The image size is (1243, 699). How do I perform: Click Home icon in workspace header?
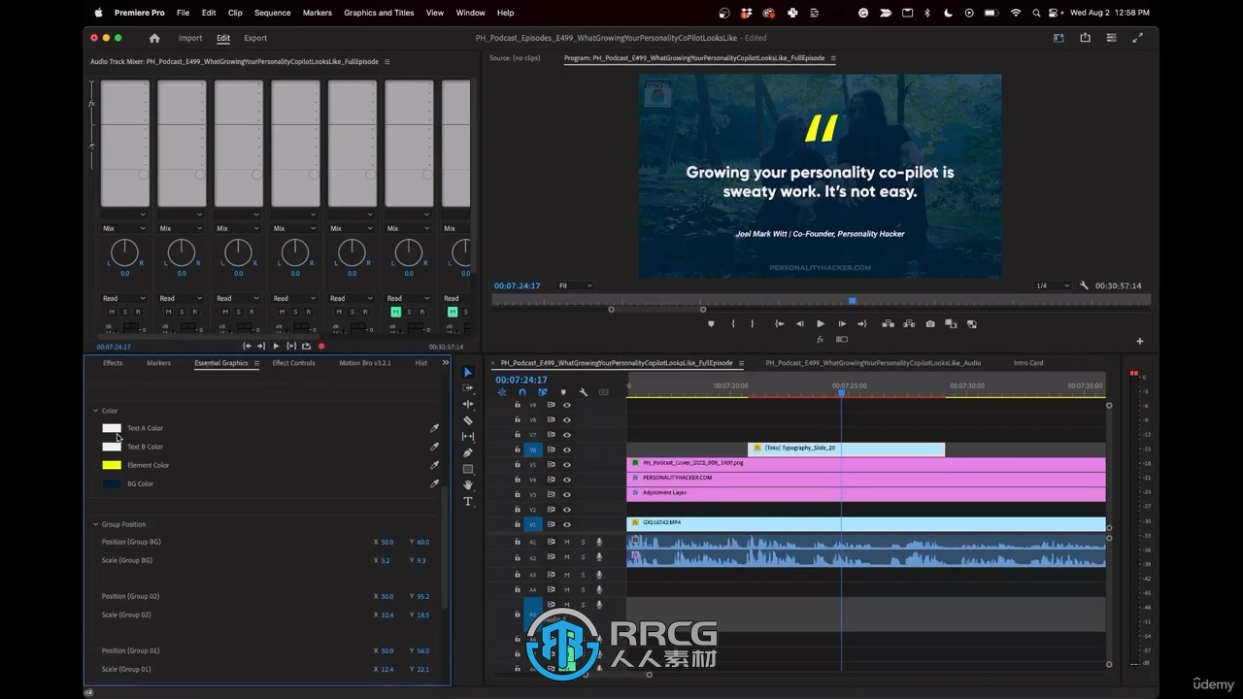tap(153, 38)
